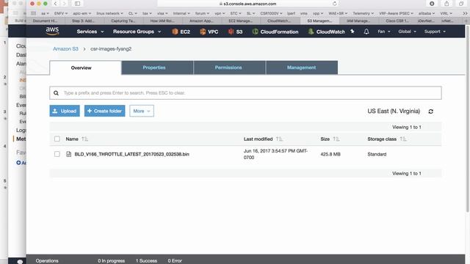Switch to Cisco CSR browser tab

pyautogui.click(x=397, y=21)
